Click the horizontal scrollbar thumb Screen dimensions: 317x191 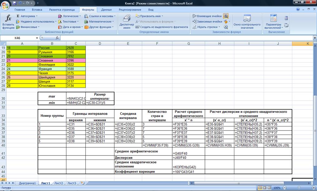tap(239, 183)
